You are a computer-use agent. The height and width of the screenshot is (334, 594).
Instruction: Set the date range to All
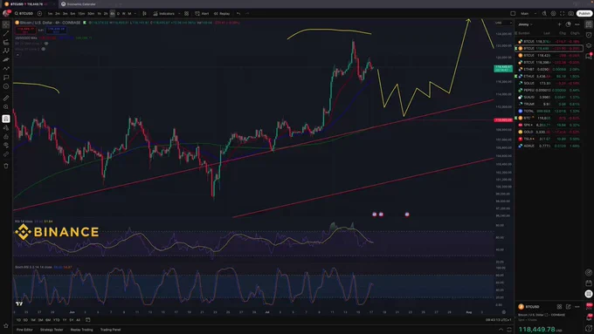[x=78, y=320]
